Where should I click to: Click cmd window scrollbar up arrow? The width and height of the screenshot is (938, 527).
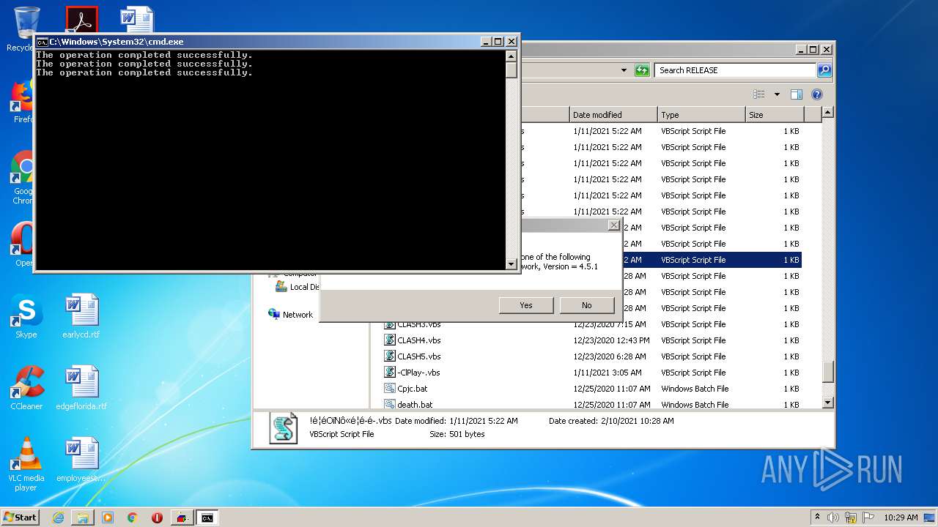point(512,56)
